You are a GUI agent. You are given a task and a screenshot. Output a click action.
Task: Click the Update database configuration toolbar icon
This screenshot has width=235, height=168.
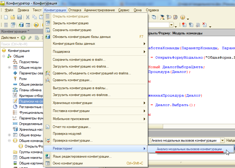[21, 25]
